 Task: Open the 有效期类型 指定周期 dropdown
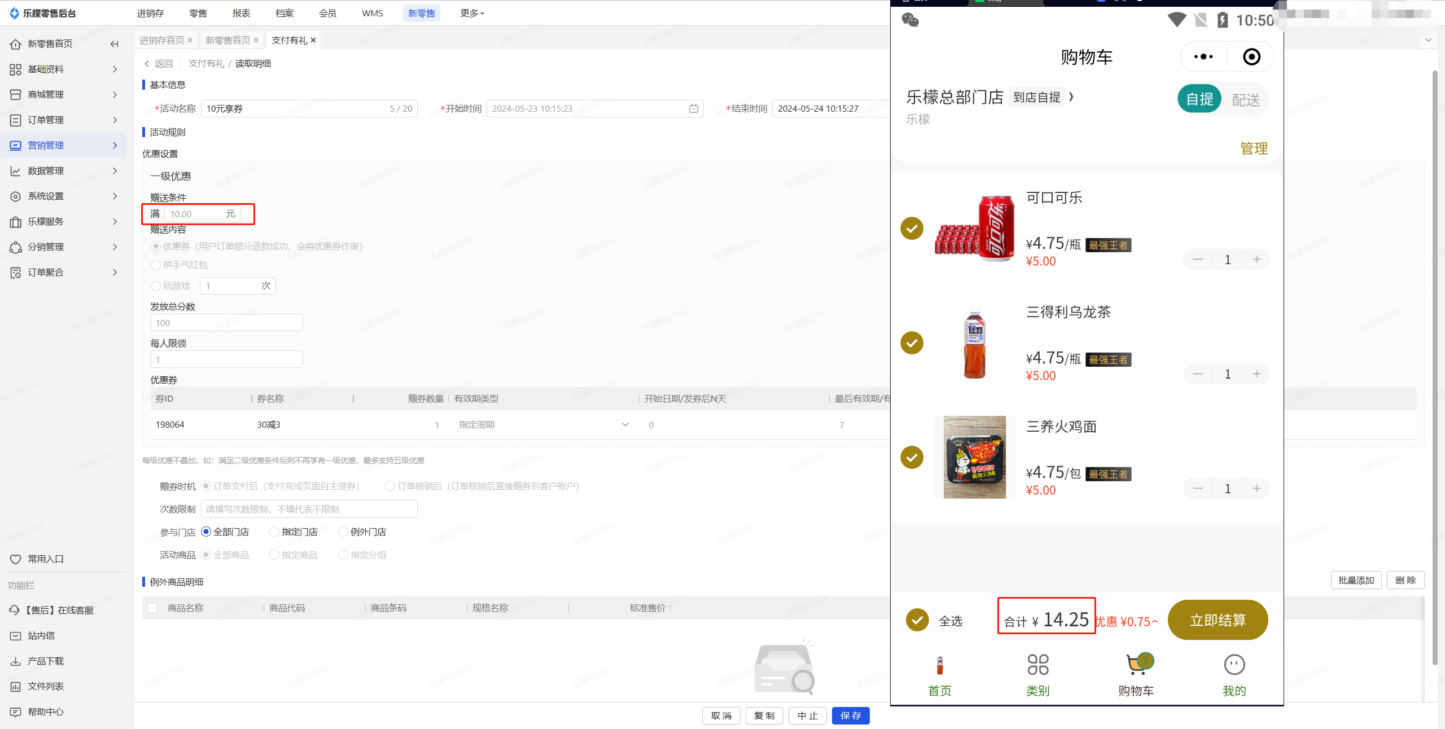pyautogui.click(x=544, y=424)
